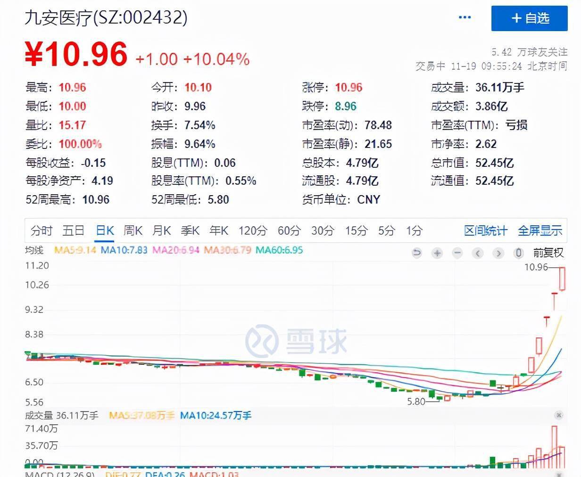581x477 pixels.
Task: Zoom in using the plus icon on the chart toolbar
Action: coord(437,253)
